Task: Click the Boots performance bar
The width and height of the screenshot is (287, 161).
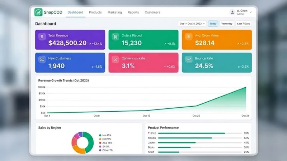Action: coord(200,147)
